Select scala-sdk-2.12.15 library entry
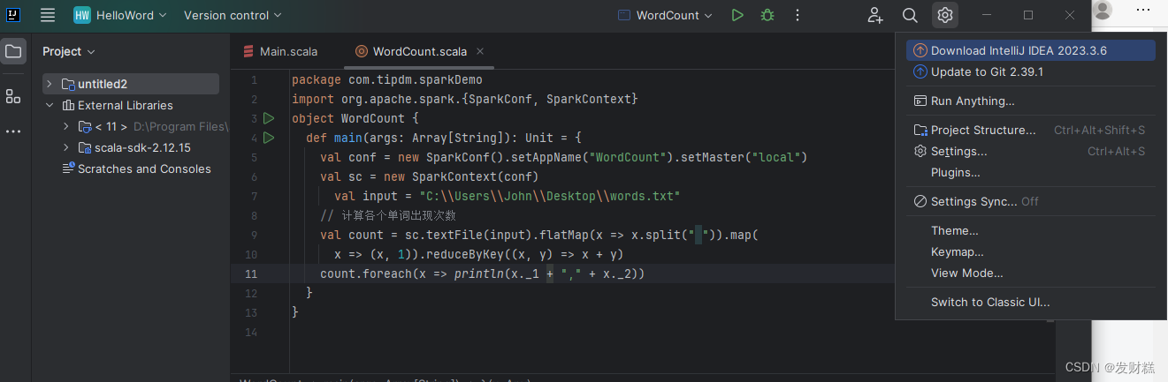Image resolution: width=1168 pixels, height=382 pixels. point(143,147)
